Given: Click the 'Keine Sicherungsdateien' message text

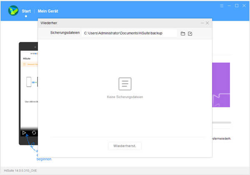Looking at the screenshot, I should (125, 97).
